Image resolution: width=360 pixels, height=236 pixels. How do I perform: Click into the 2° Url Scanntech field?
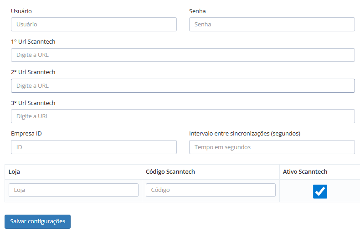coord(183,85)
